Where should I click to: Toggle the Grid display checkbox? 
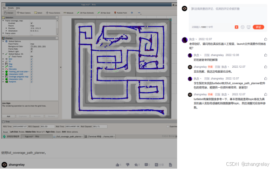(32, 59)
